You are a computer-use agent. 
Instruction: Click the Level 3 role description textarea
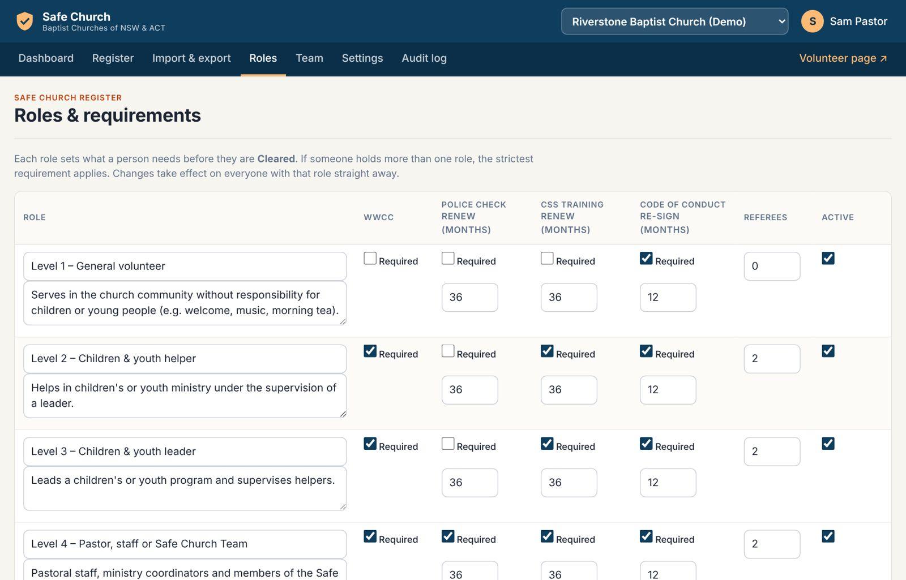pyautogui.click(x=185, y=488)
